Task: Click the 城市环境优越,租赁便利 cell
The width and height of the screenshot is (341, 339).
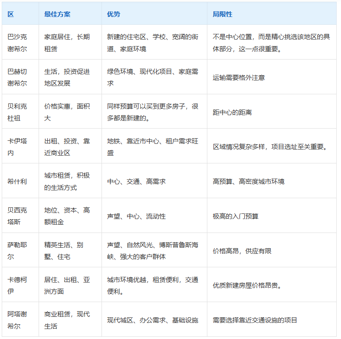Action: [x=154, y=285]
